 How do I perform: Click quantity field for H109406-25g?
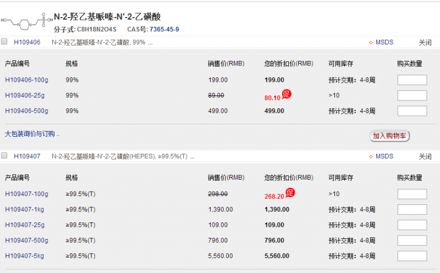click(x=412, y=96)
